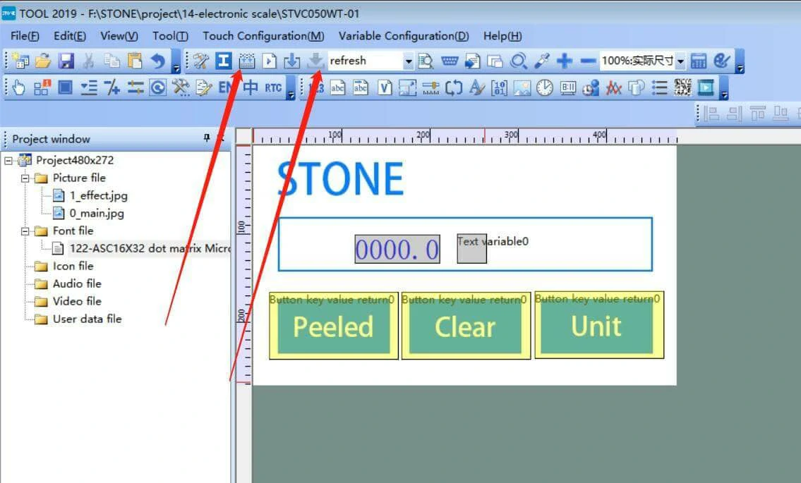This screenshot has height=483, width=801.
Task: Click the page with play arrow icon
Action: tap(269, 61)
